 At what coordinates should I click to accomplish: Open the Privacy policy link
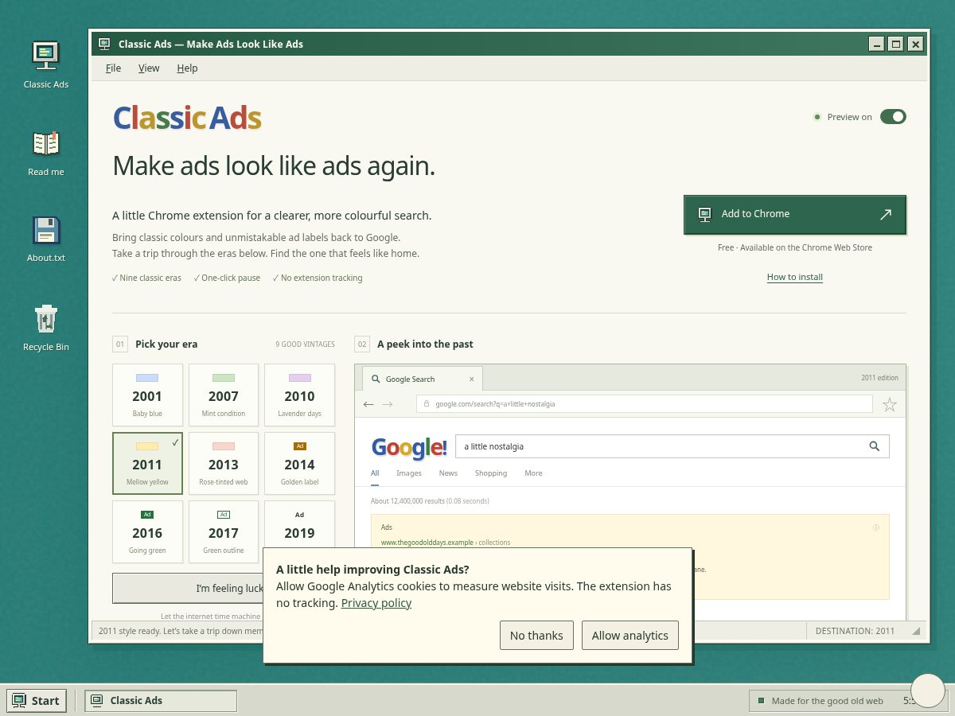click(x=376, y=603)
